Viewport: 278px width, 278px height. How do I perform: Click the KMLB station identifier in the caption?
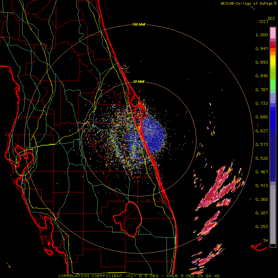[x=172, y=276]
